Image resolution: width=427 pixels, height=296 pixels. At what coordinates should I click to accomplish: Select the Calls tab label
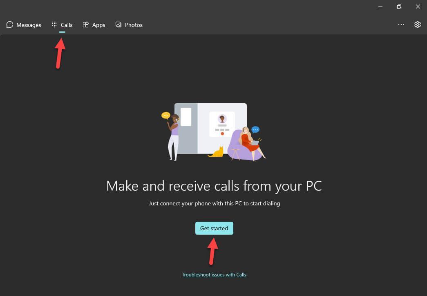(x=67, y=25)
